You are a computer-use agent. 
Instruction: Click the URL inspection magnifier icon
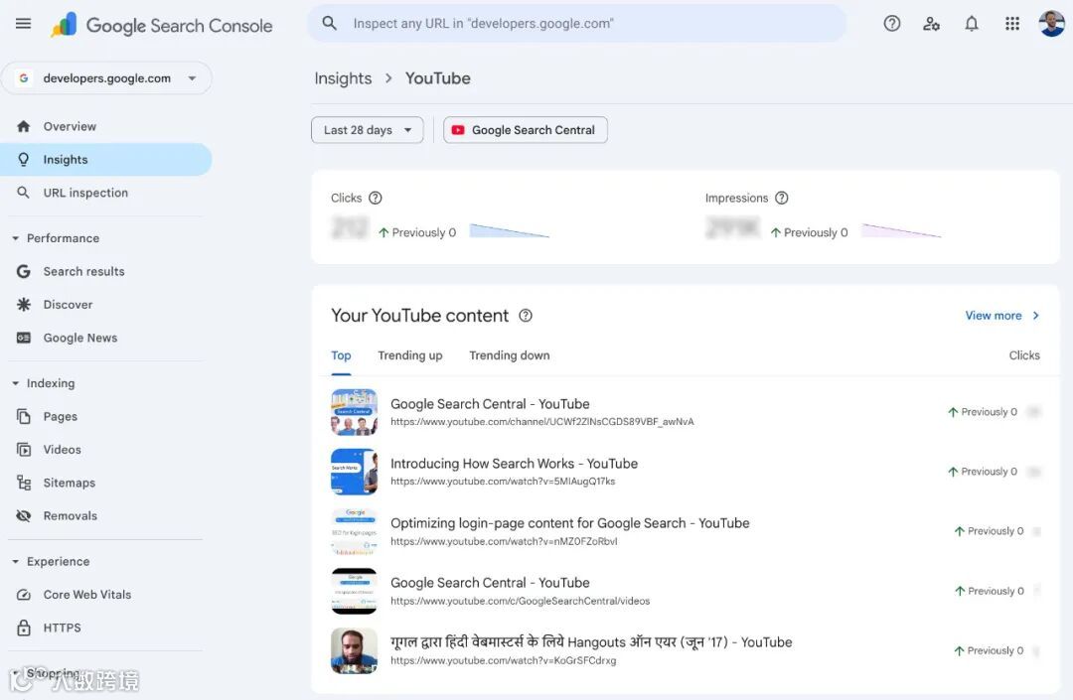(x=23, y=193)
